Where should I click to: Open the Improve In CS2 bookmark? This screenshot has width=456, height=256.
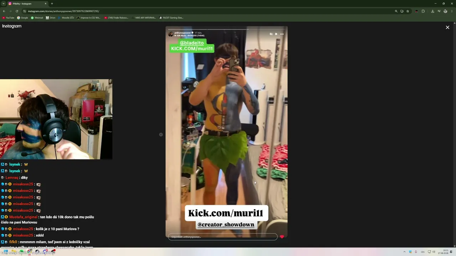coord(89,18)
